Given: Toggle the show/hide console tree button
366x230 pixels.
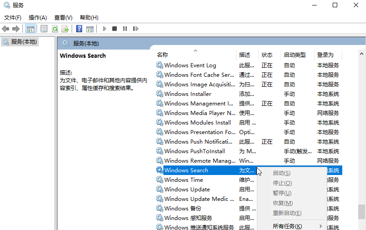Looking at the screenshot, I should pos(30,29).
